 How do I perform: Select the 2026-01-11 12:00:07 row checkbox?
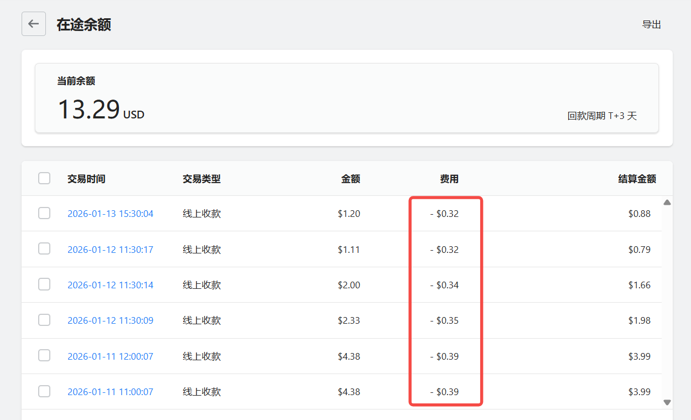tap(44, 356)
